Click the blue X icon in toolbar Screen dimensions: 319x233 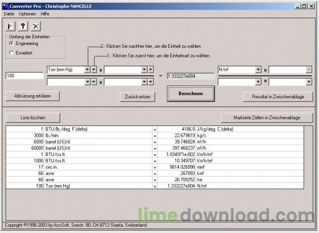36,26
